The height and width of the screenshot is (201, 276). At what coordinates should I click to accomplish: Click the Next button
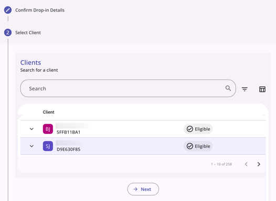tap(143, 189)
